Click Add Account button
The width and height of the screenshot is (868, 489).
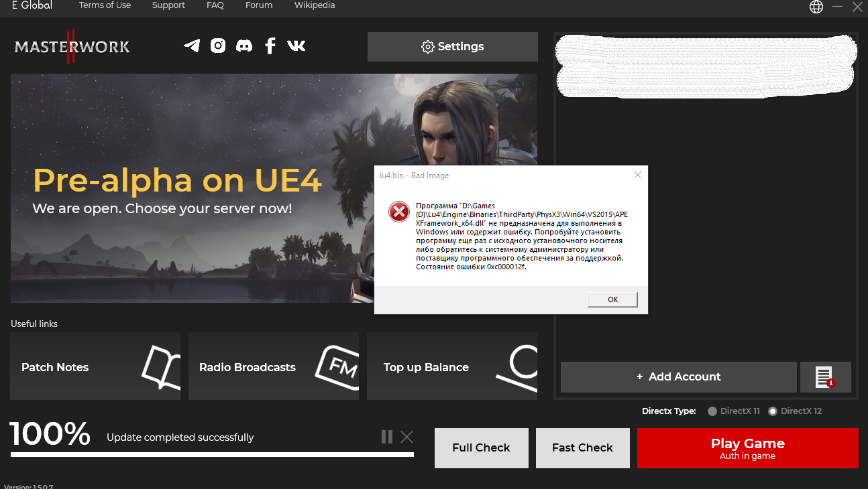point(678,377)
